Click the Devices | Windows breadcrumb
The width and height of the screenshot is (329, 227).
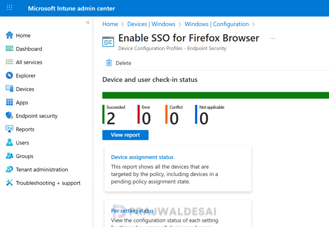tap(151, 24)
